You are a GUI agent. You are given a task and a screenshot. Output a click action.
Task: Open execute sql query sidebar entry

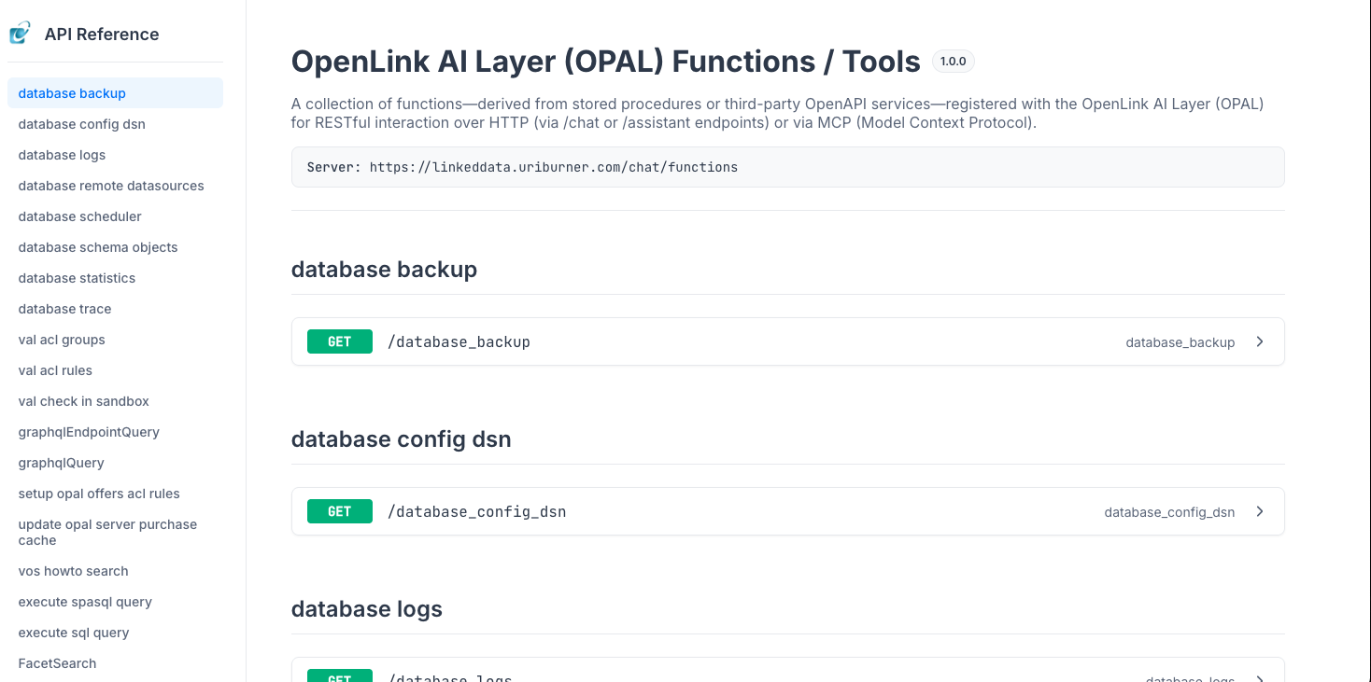tap(115, 633)
